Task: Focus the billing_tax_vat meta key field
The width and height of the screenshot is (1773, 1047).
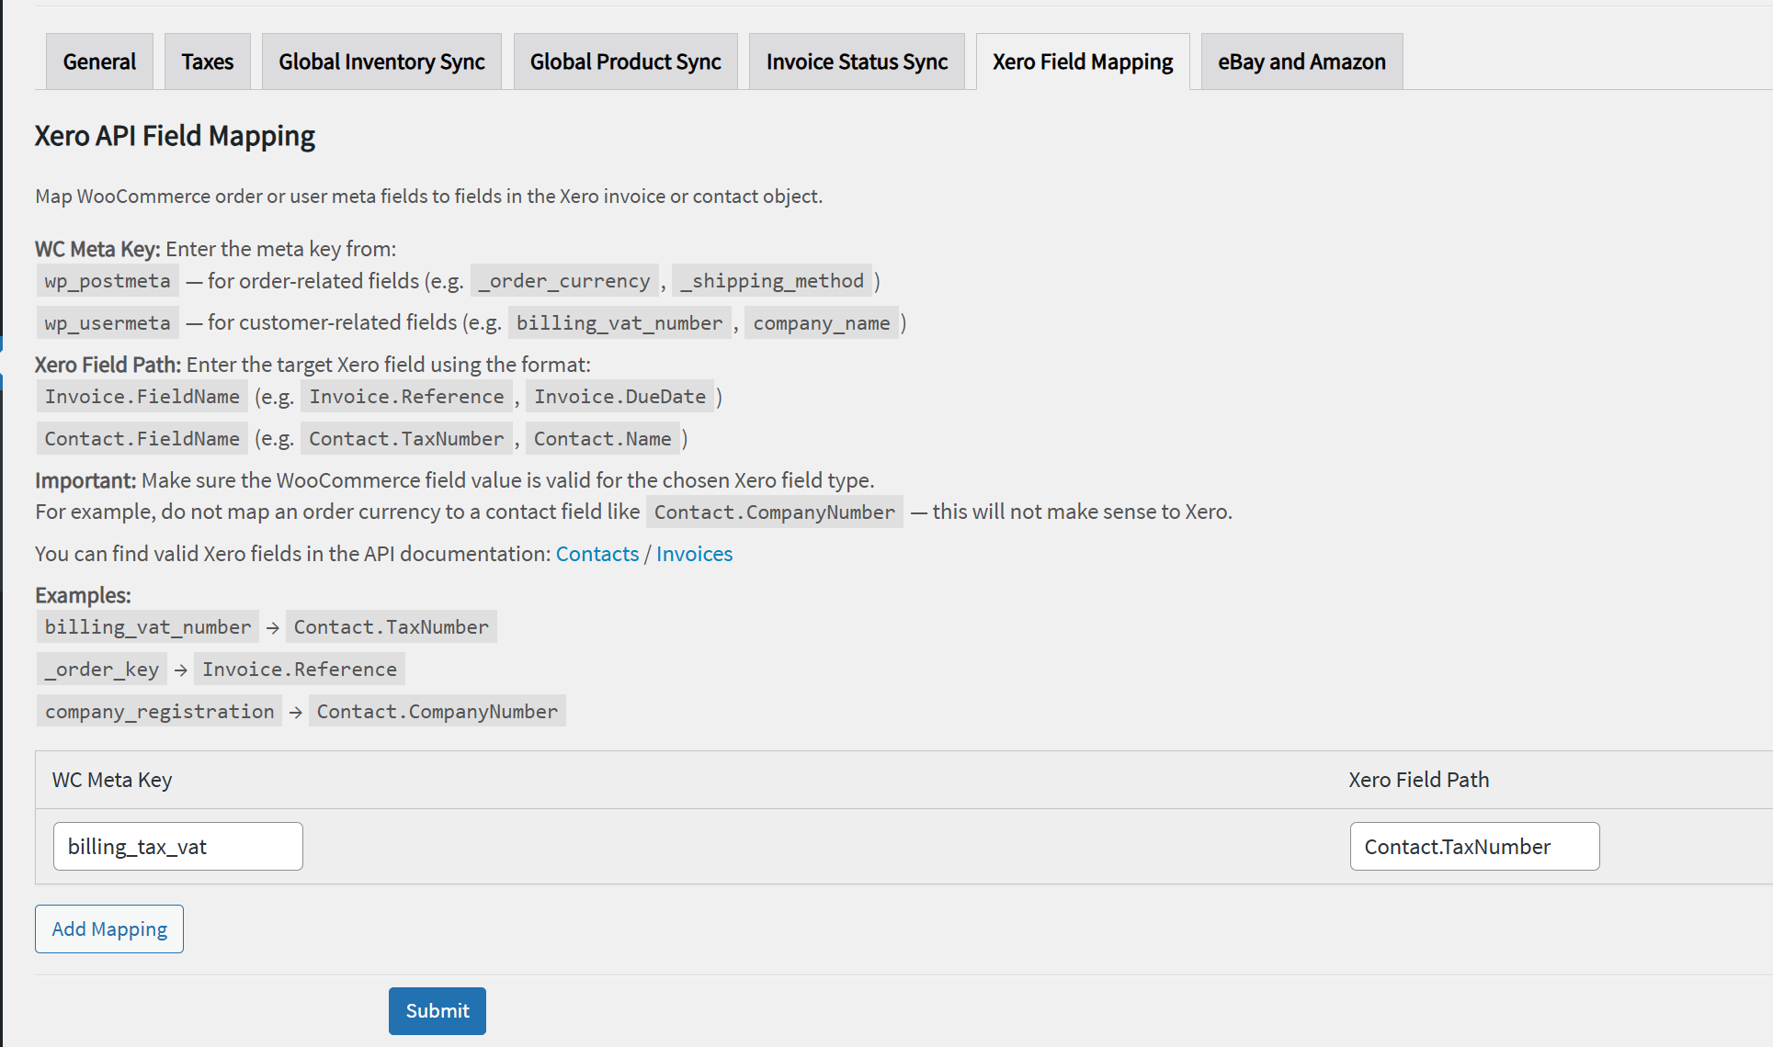Action: click(x=177, y=846)
